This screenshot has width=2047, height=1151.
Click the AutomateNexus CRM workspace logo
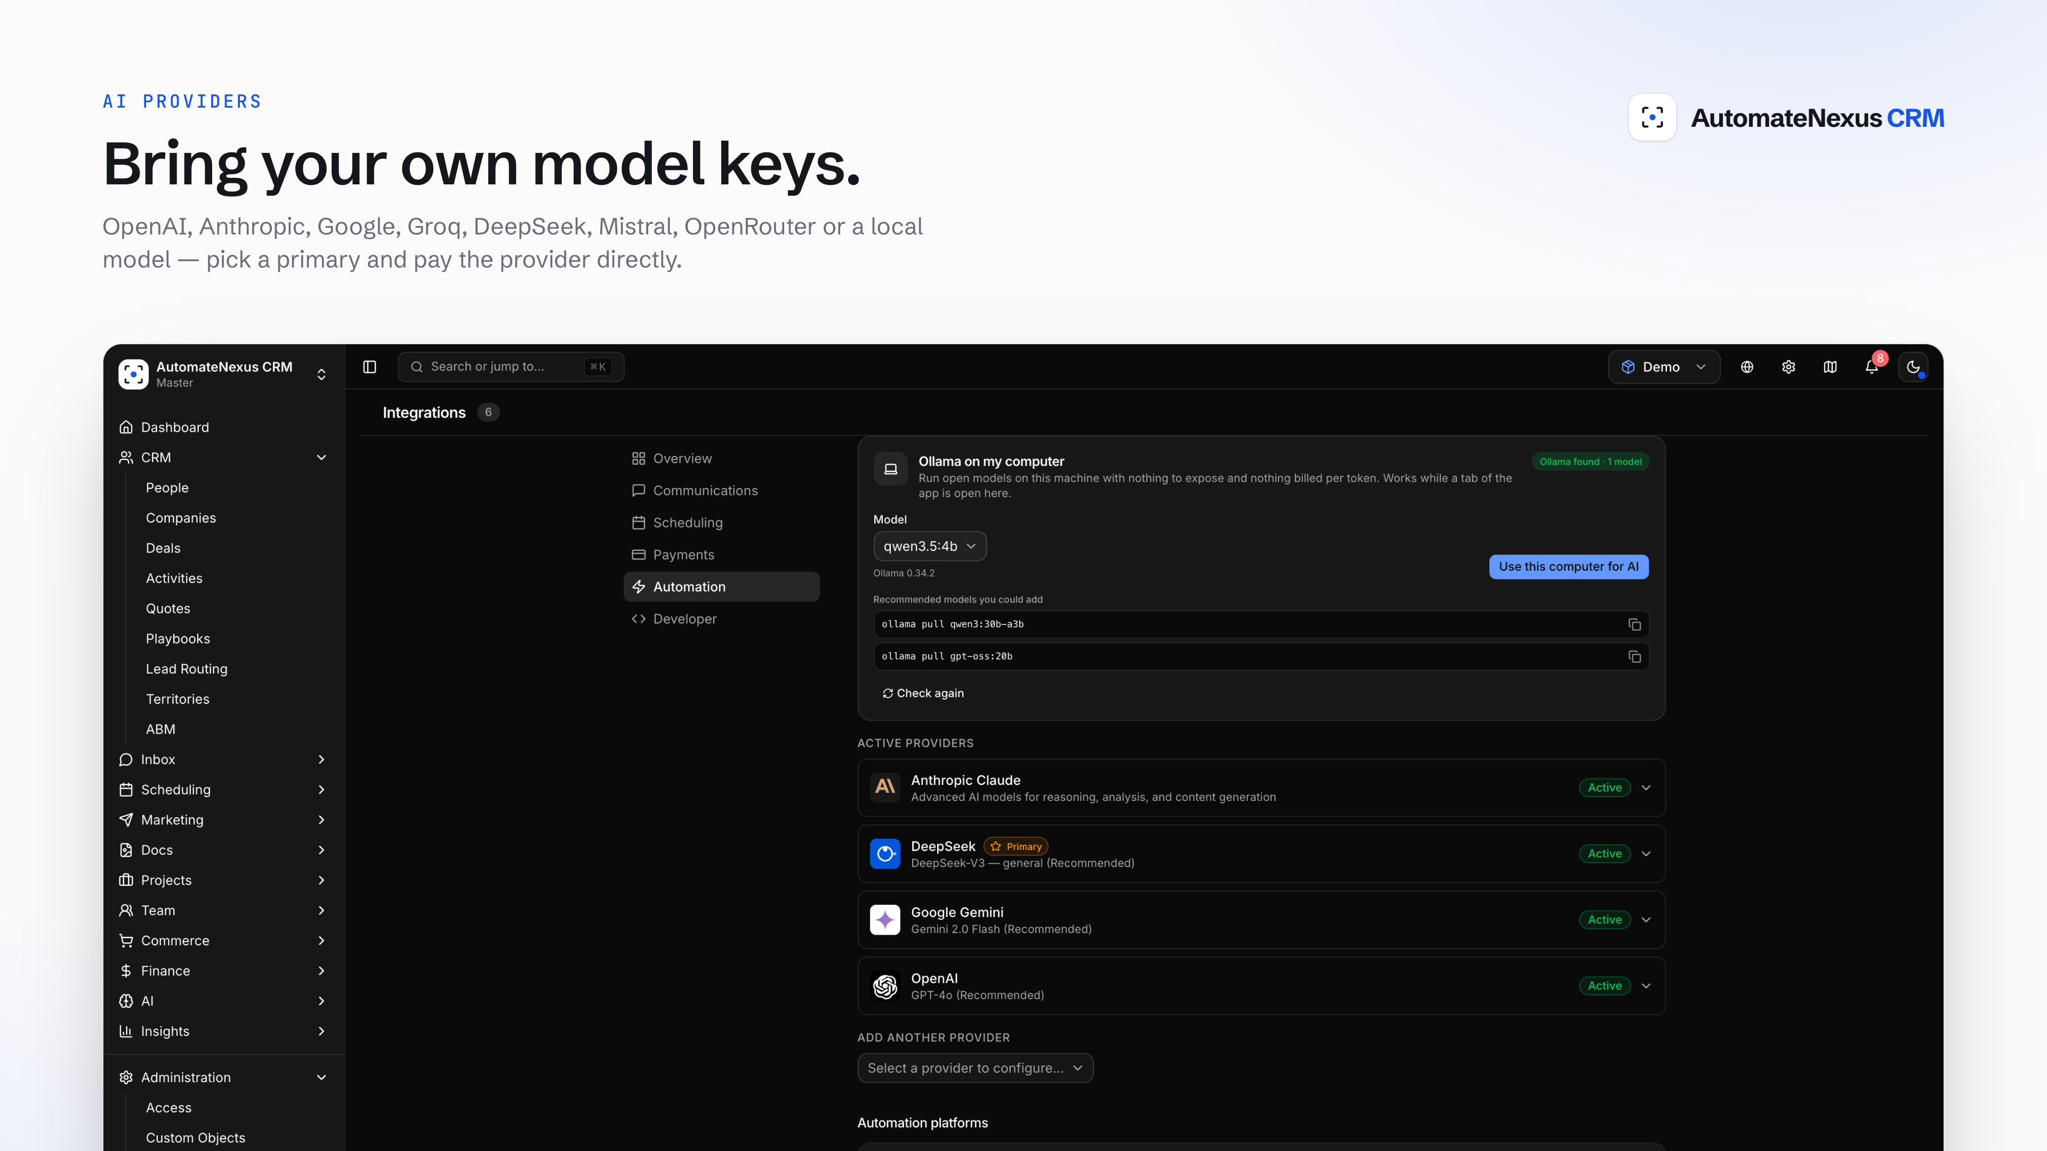coord(133,374)
